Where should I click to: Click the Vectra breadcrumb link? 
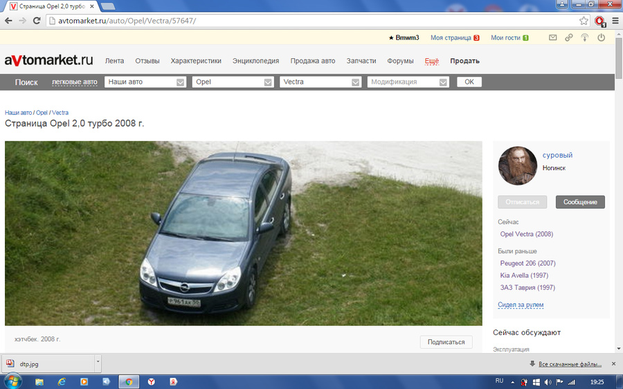click(60, 113)
